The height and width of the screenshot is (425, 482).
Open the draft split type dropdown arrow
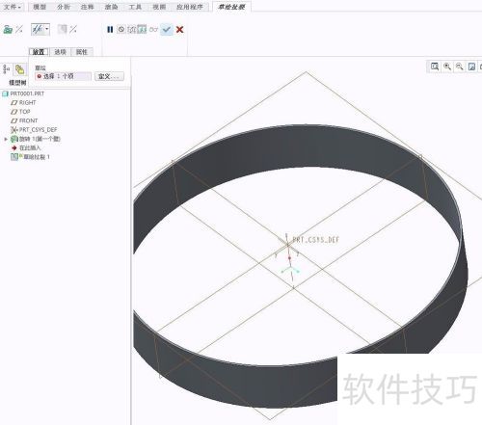47,29
